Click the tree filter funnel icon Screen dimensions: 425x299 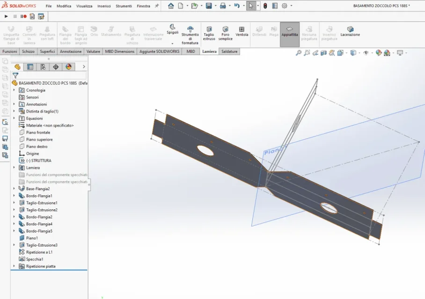15,76
